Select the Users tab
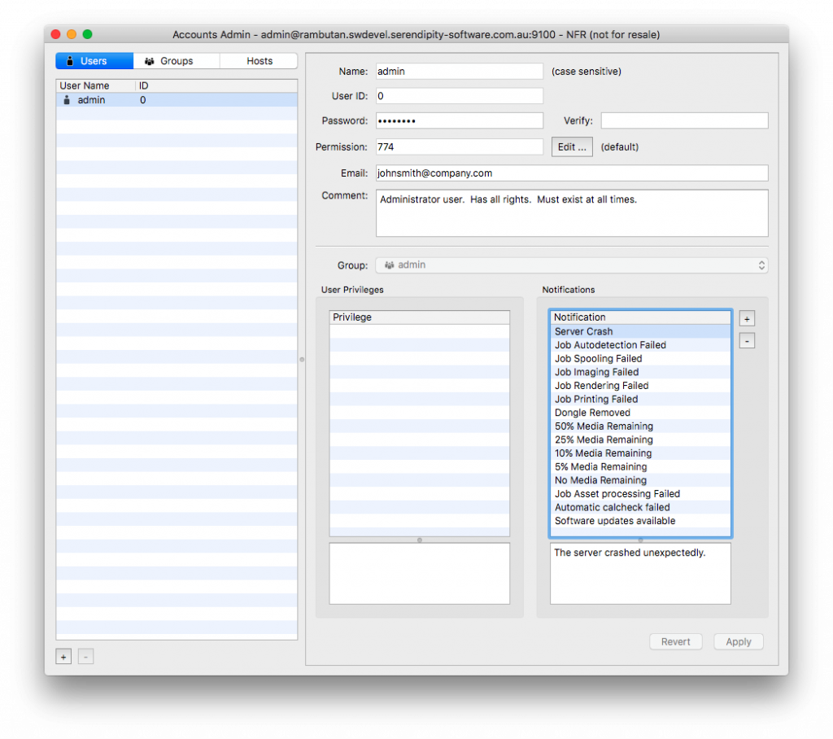Image resolution: width=833 pixels, height=739 pixels. (94, 60)
